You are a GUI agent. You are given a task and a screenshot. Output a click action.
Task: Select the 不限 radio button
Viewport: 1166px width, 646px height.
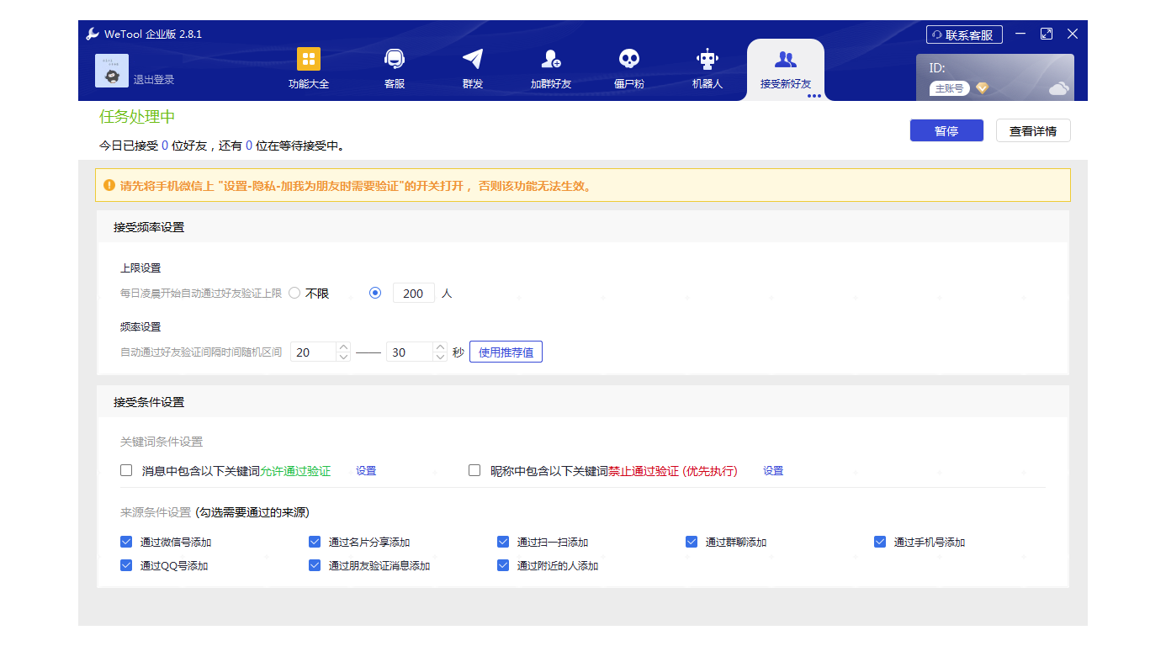pos(294,293)
